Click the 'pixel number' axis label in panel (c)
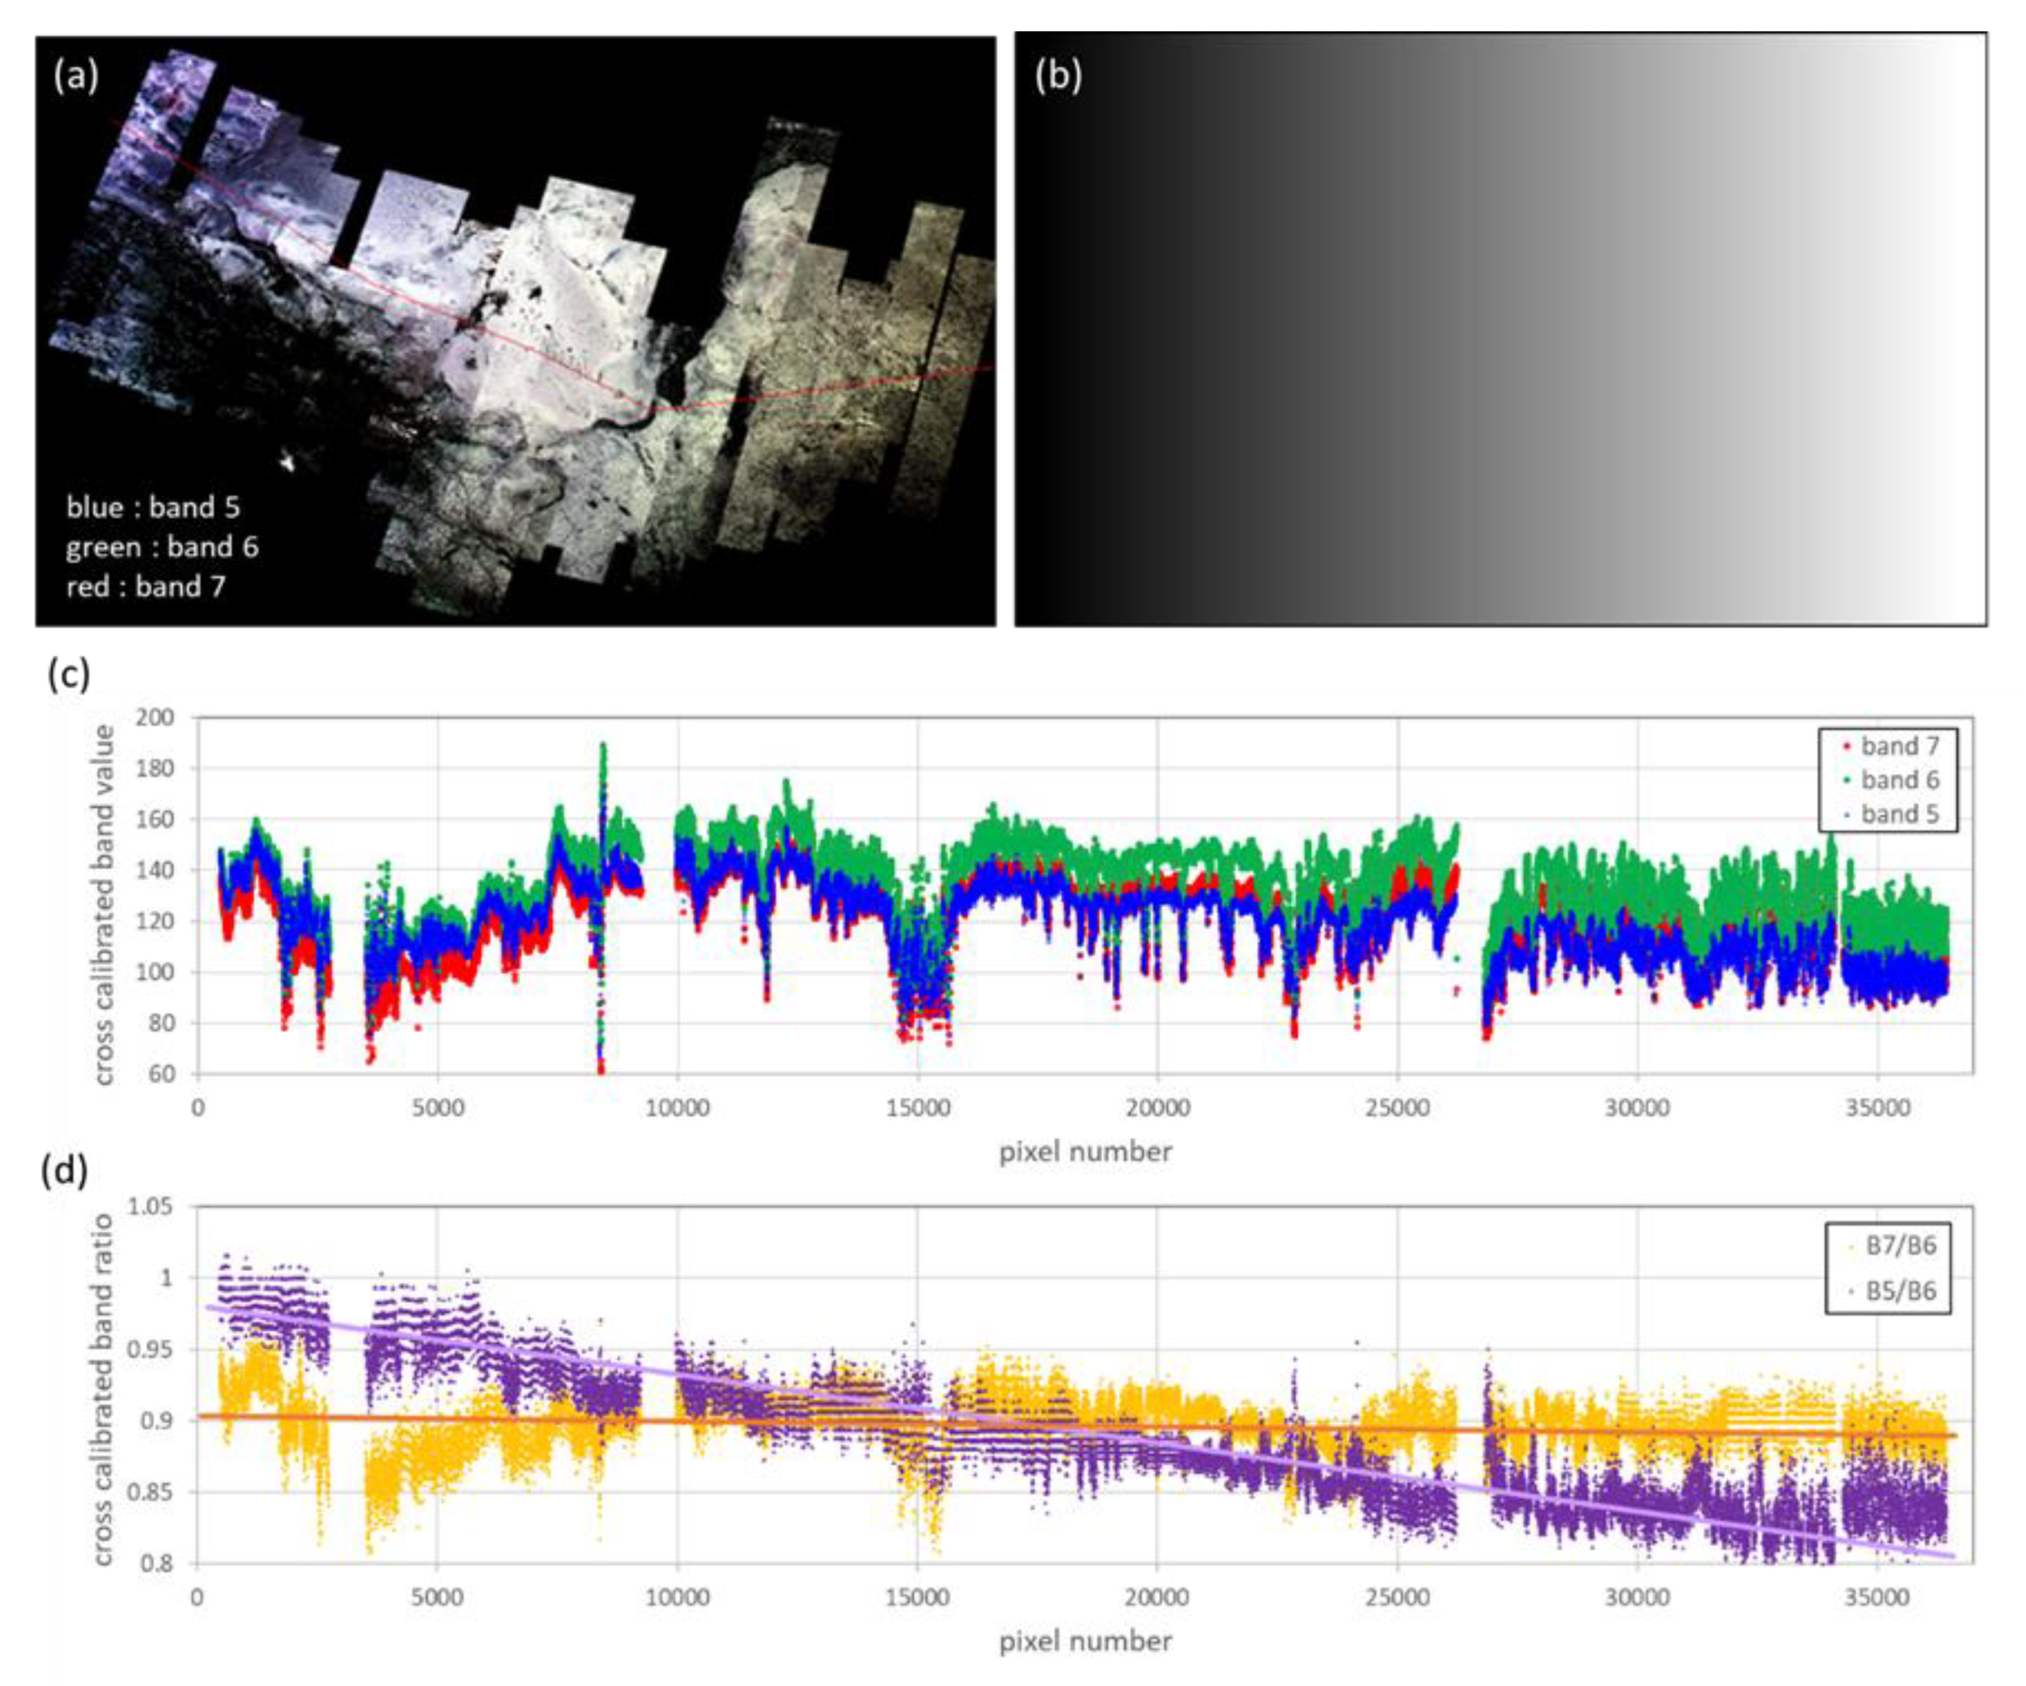This screenshot has width=2026, height=1686. point(1086,1150)
